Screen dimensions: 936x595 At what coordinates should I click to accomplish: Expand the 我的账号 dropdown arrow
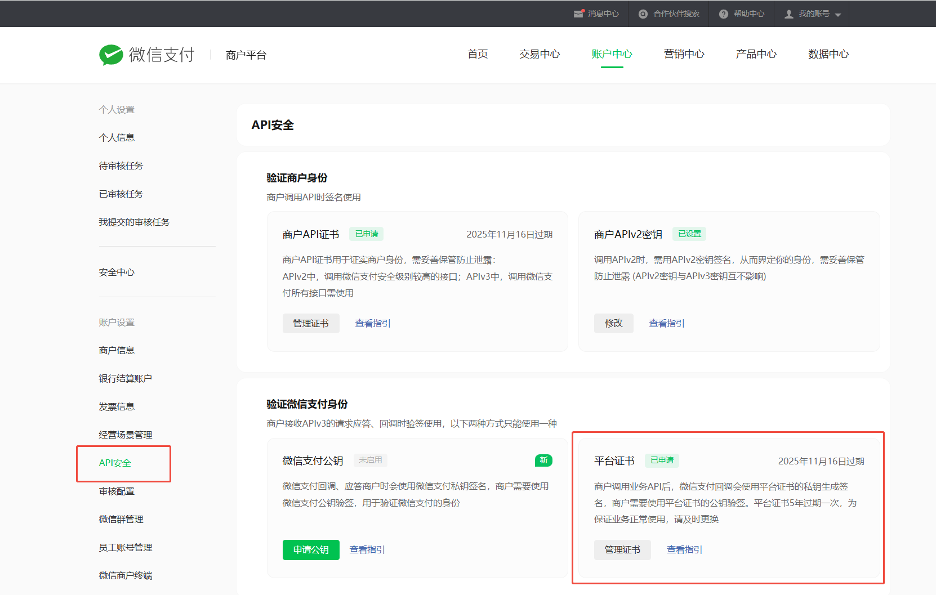[838, 15]
